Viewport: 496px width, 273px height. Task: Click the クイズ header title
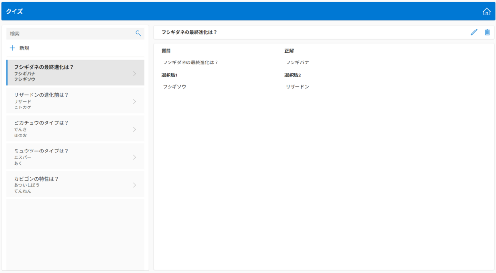[15, 12]
